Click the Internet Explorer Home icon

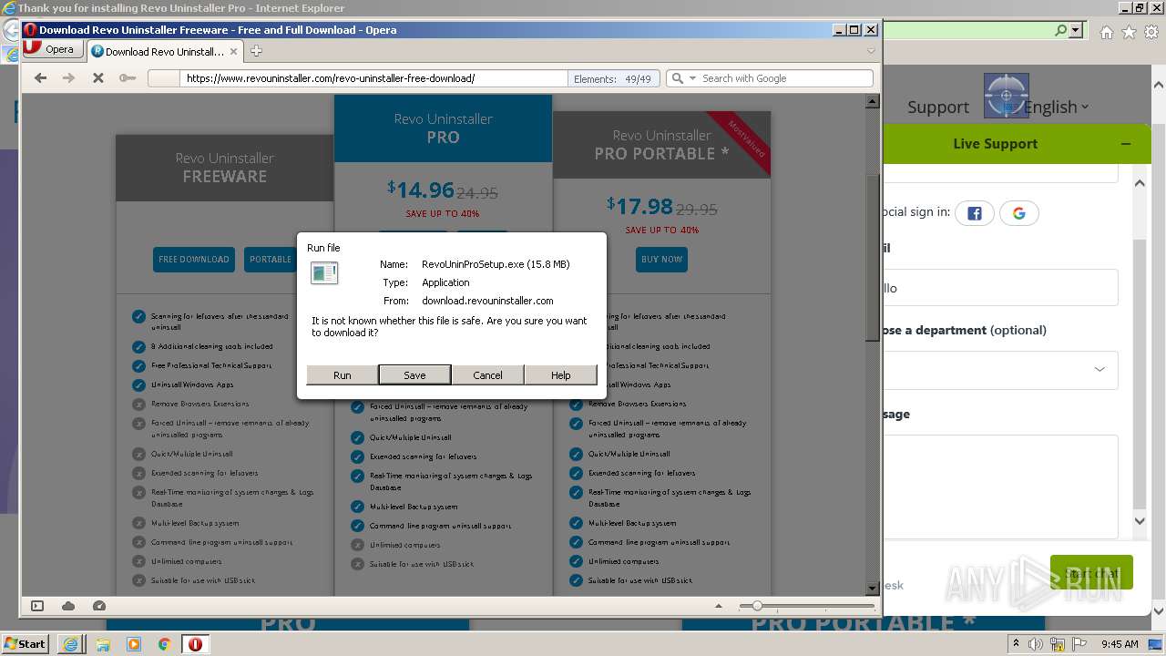point(1106,32)
